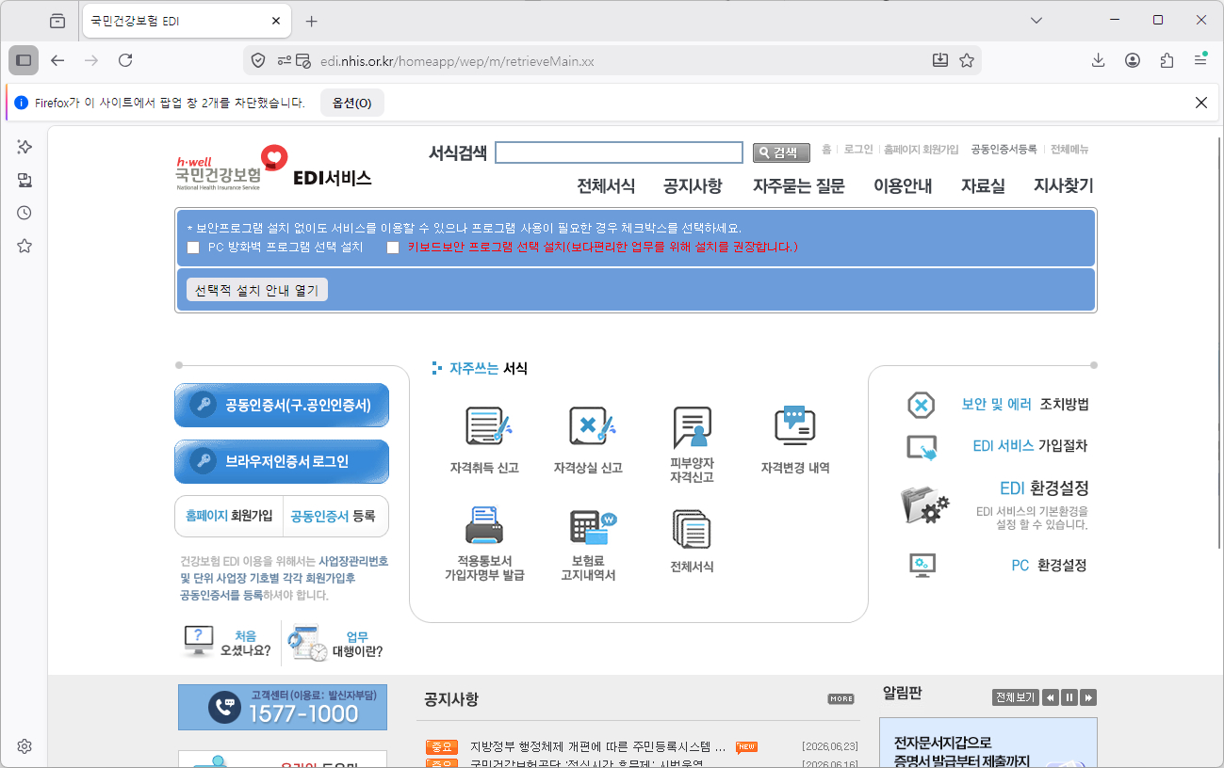The width and height of the screenshot is (1224, 768).
Task: Open Firefox account icon
Action: click(x=1133, y=60)
